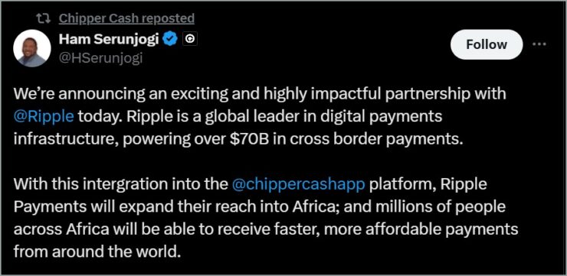This screenshot has height=276, width=567.
Task: Click the paragraph starting 'With this intergration'
Action: [x=266, y=218]
